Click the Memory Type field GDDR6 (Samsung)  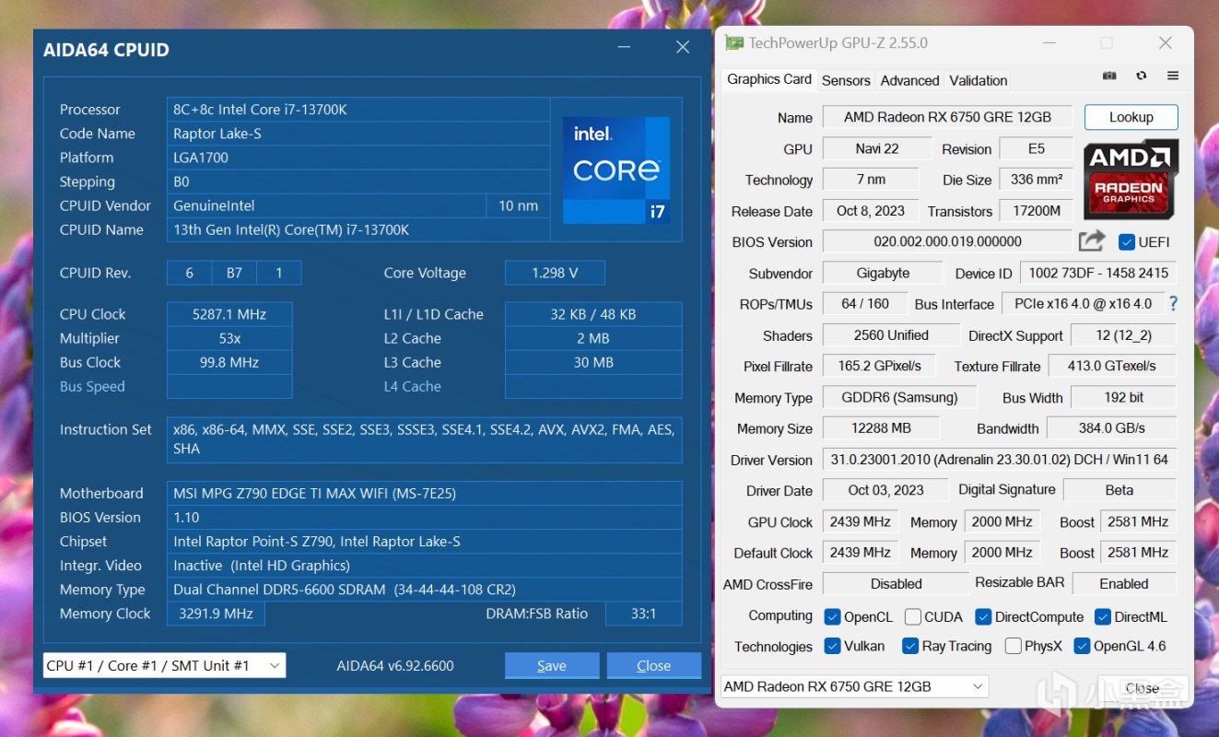tap(899, 397)
